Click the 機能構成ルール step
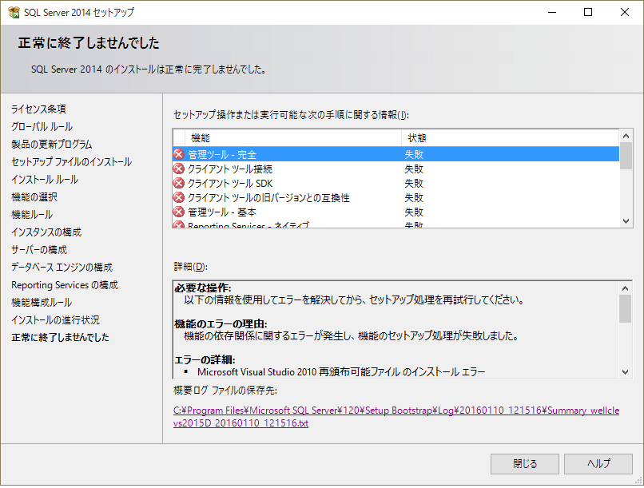 (x=42, y=303)
